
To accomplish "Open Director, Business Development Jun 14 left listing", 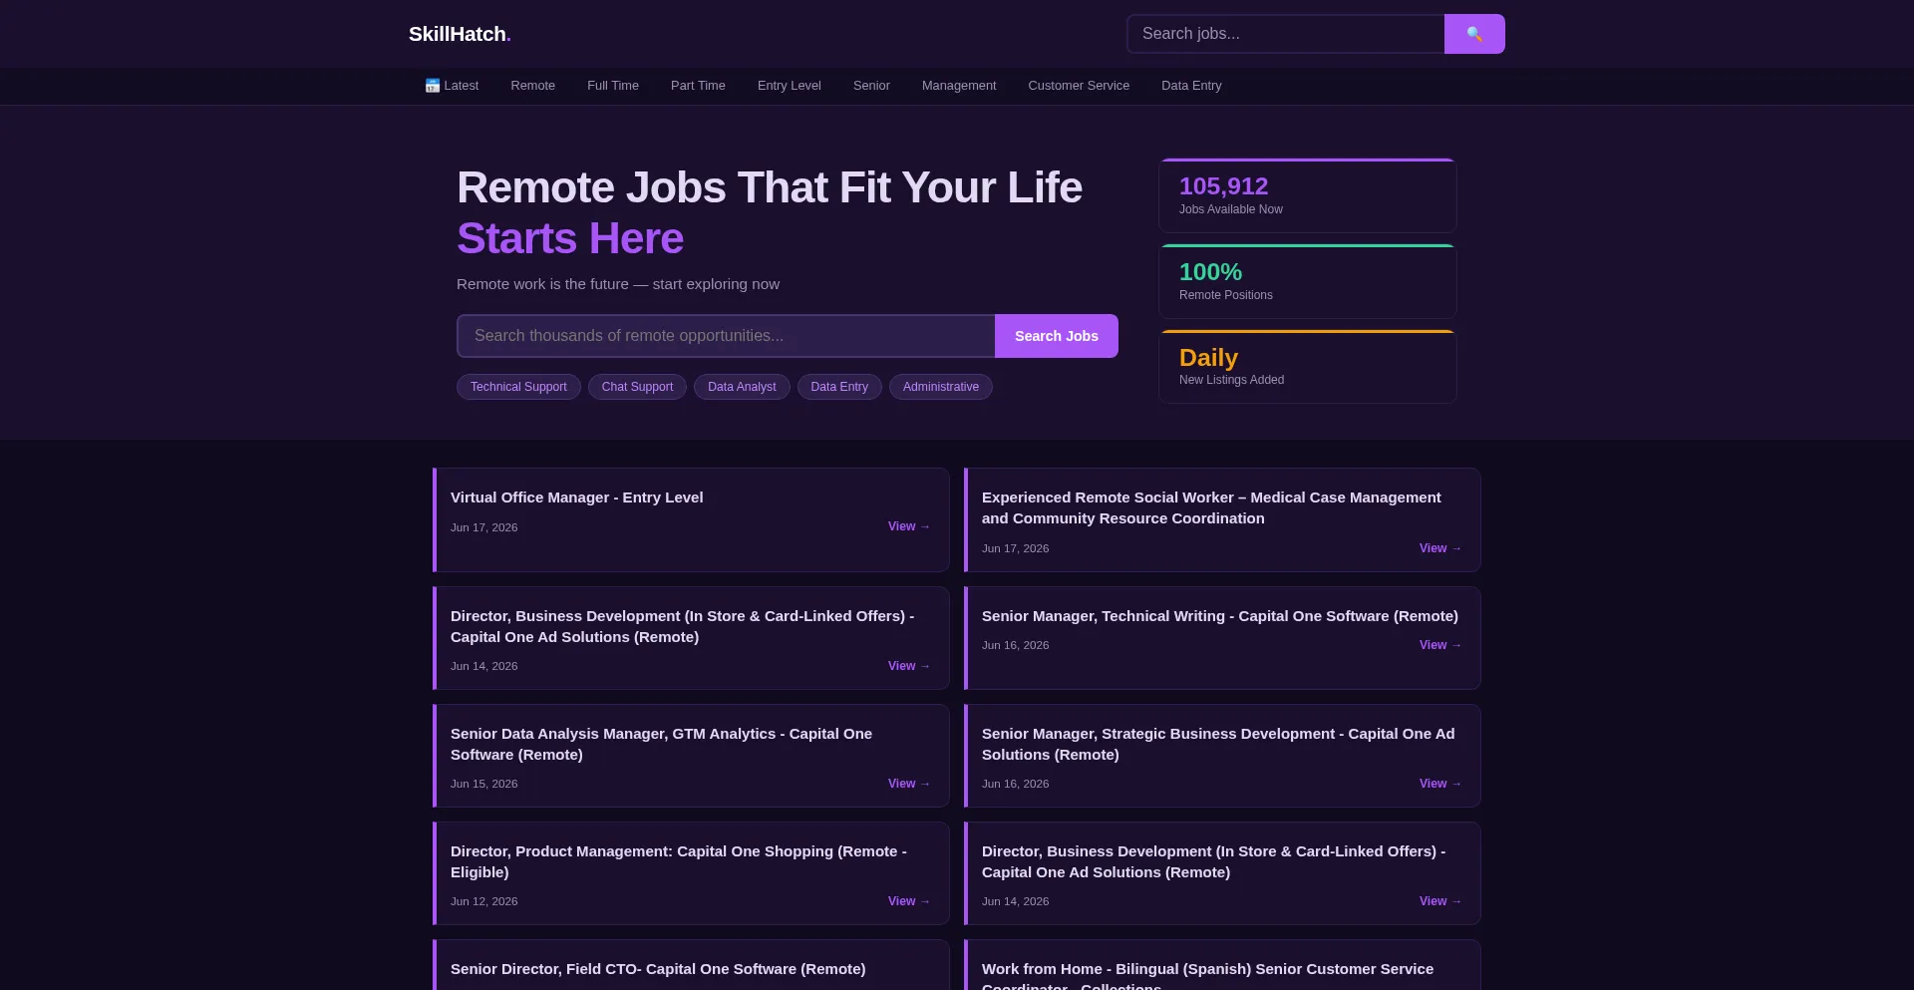I will (683, 626).
